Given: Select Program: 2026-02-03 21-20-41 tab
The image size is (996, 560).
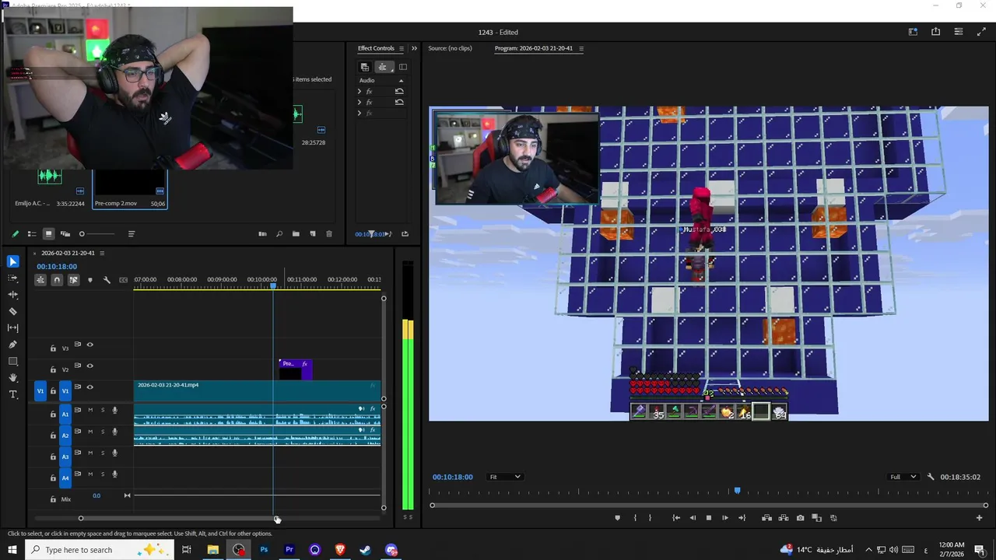Looking at the screenshot, I should [534, 48].
